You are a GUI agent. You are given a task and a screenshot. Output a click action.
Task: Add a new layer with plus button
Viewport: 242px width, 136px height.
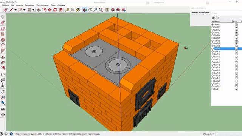pyautogui.click(x=213, y=18)
